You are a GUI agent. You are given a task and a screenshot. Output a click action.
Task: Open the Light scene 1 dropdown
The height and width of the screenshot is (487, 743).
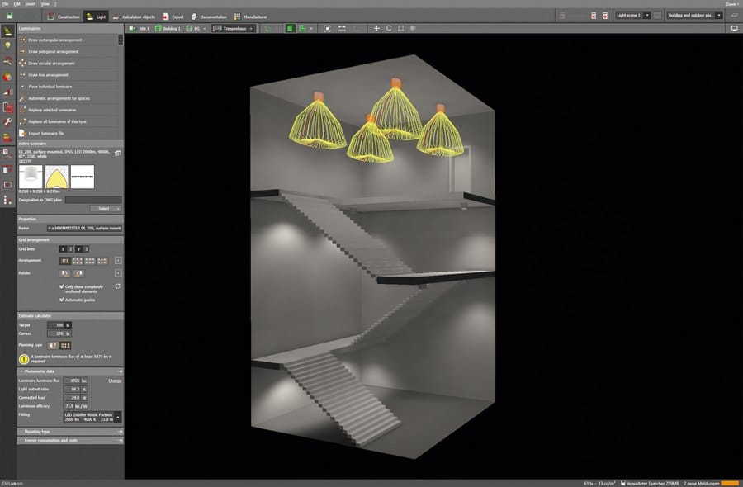tap(632, 15)
